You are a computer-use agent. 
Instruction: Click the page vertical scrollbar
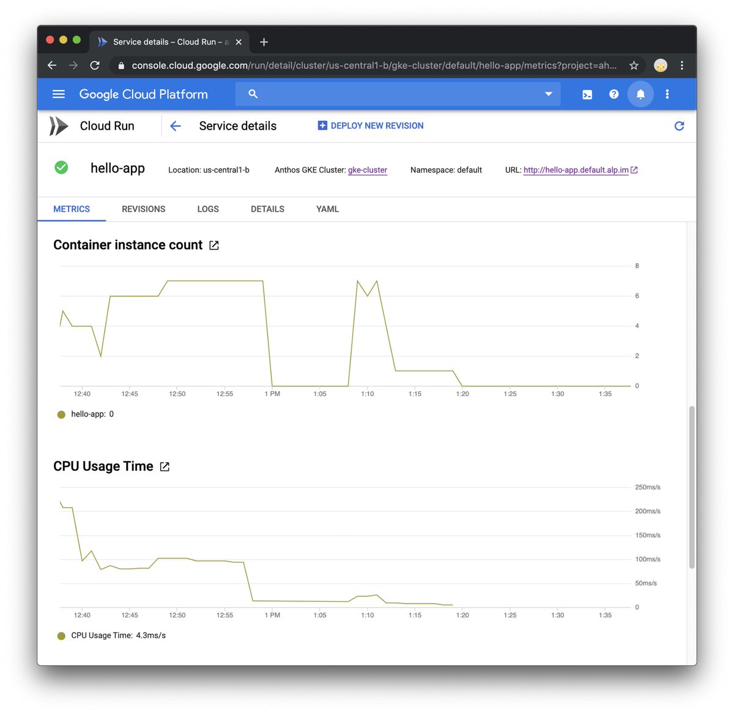[692, 487]
